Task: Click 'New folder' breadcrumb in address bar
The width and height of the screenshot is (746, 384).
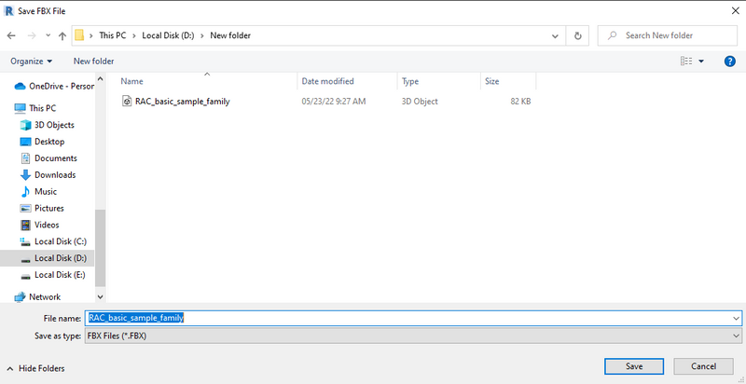Action: click(230, 35)
